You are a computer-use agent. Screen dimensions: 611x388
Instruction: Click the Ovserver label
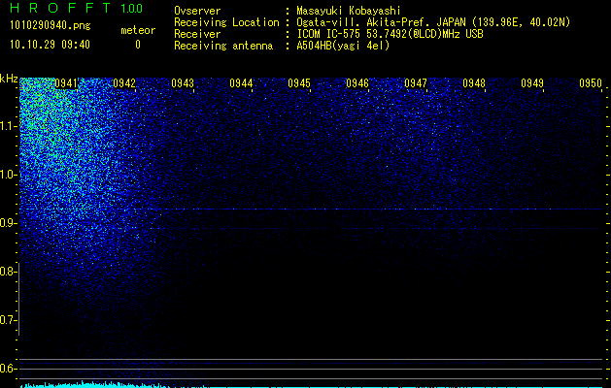197,11
